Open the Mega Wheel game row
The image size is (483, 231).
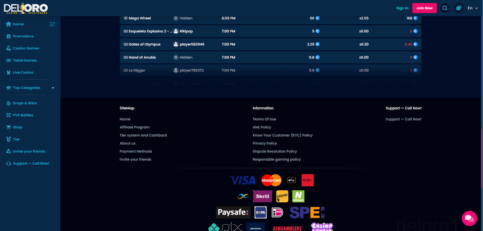pyautogui.click(x=271, y=18)
